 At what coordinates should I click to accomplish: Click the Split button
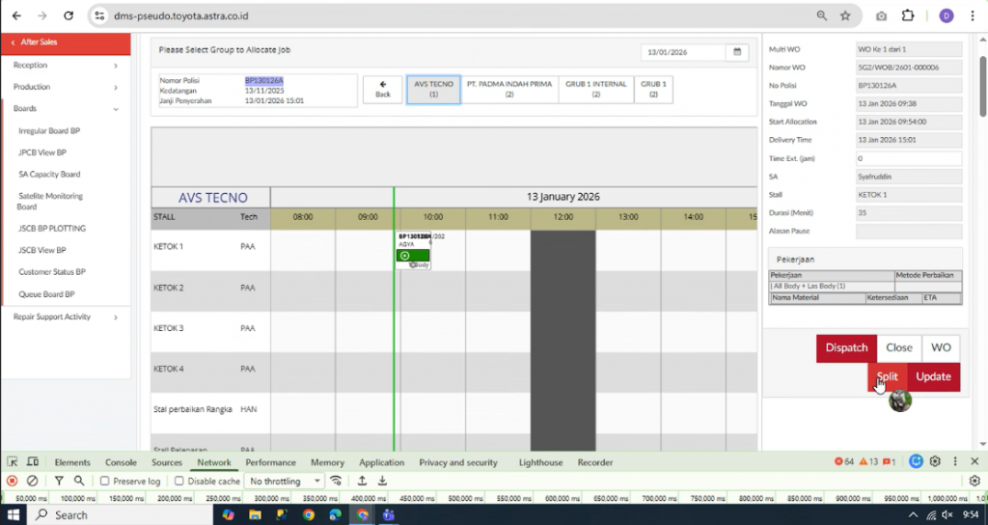887,376
